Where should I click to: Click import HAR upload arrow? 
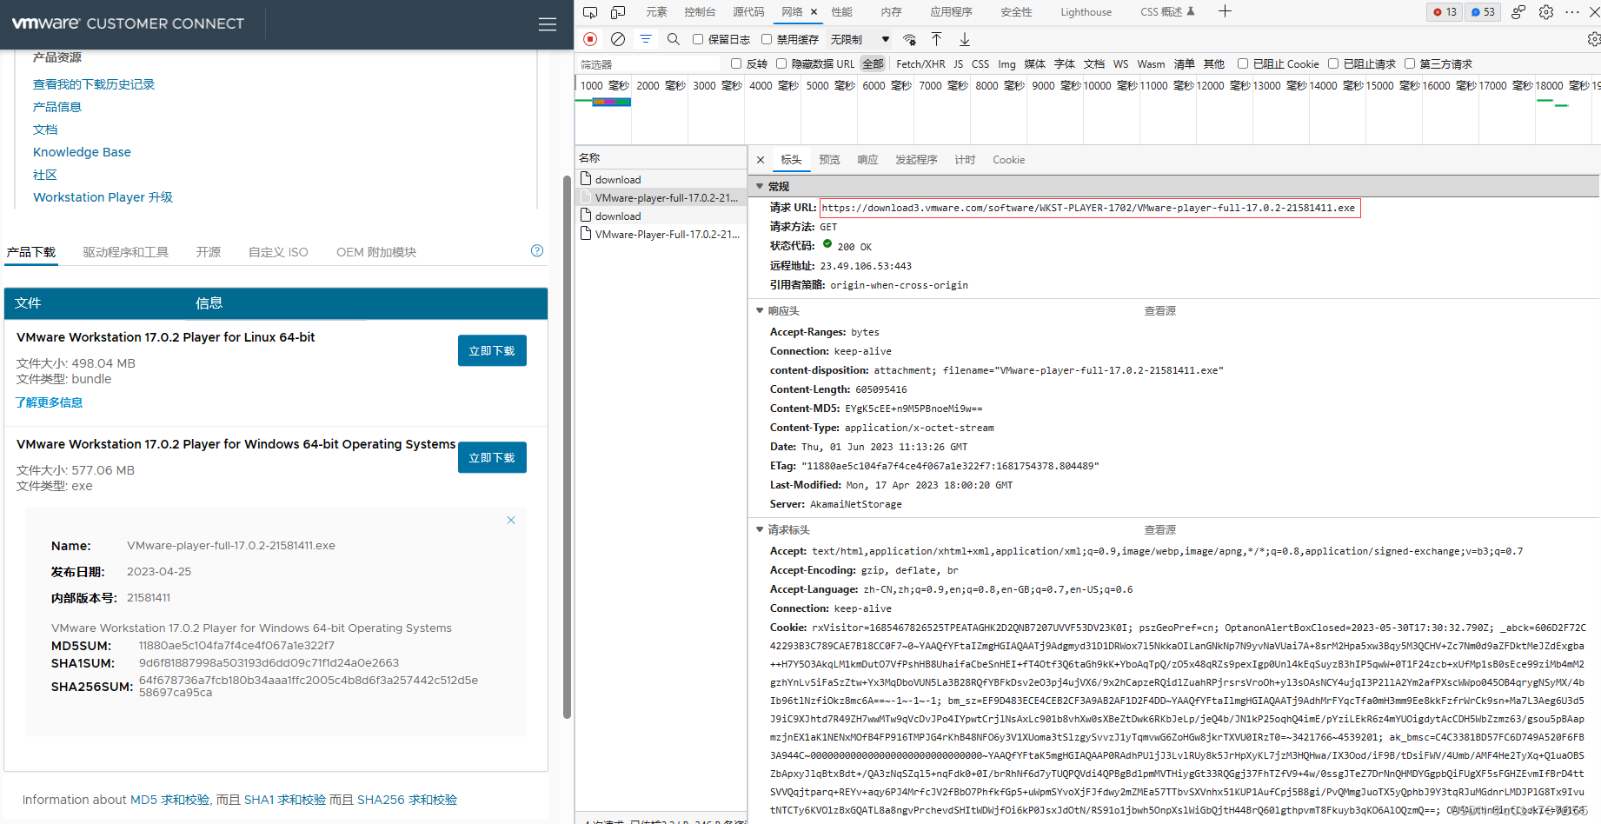click(x=936, y=39)
